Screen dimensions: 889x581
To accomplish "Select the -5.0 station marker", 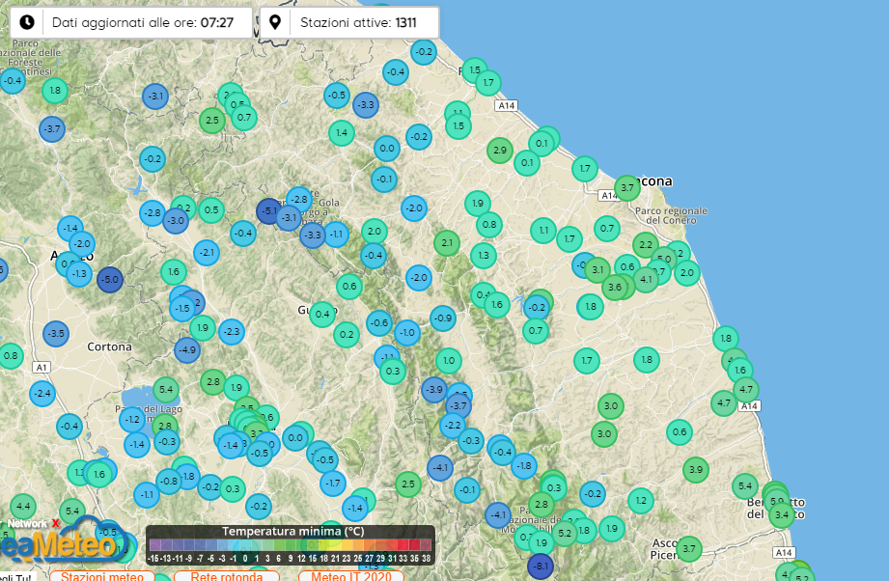I will 110,280.
